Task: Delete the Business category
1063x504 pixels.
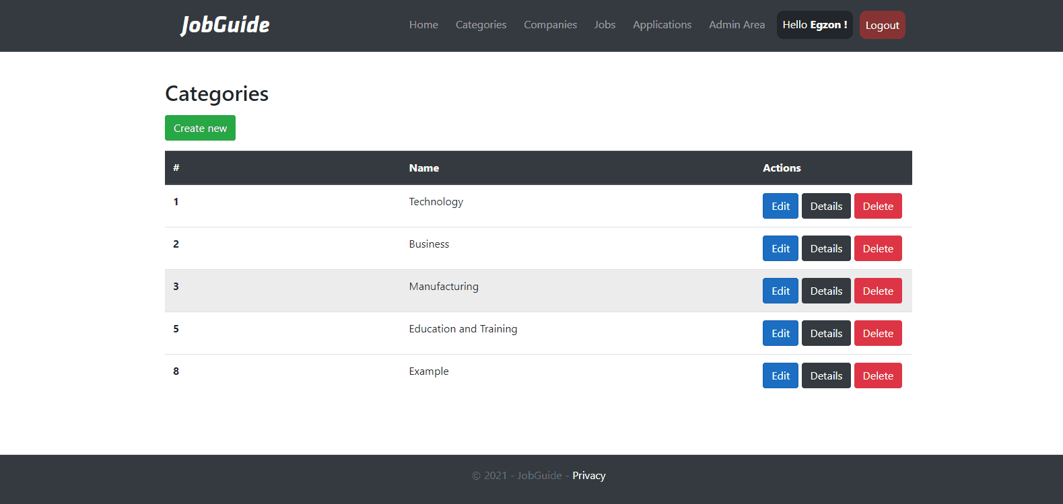Action: (x=878, y=248)
